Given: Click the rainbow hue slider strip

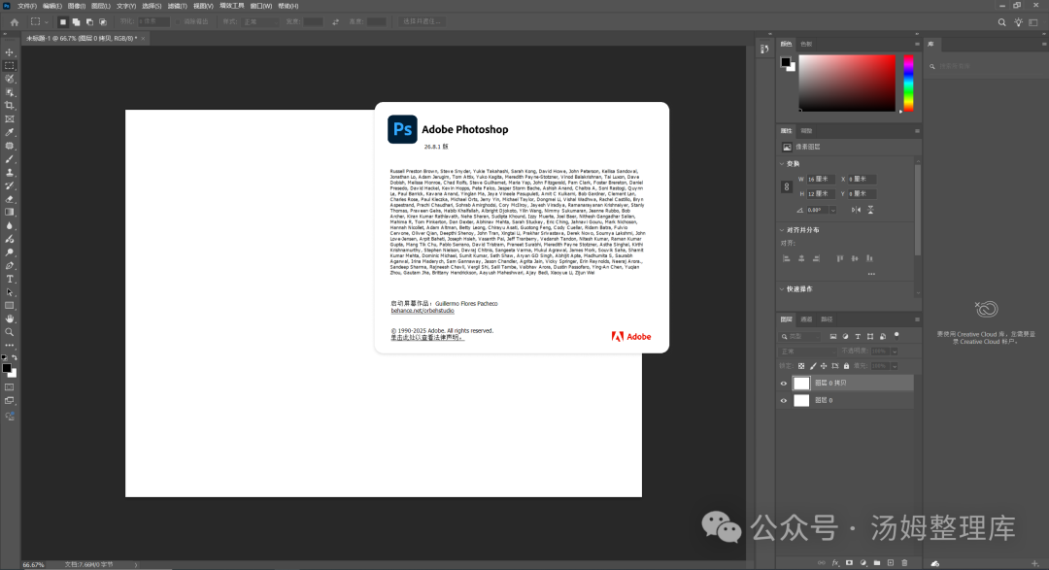Looking at the screenshot, I should (908, 83).
